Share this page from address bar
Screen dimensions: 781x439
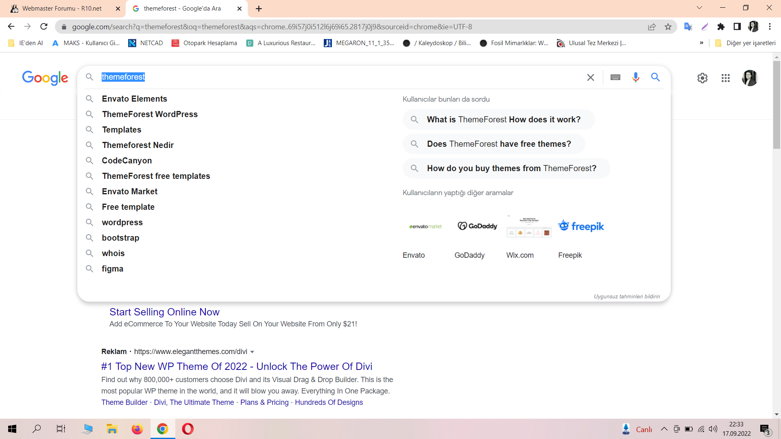[652, 27]
